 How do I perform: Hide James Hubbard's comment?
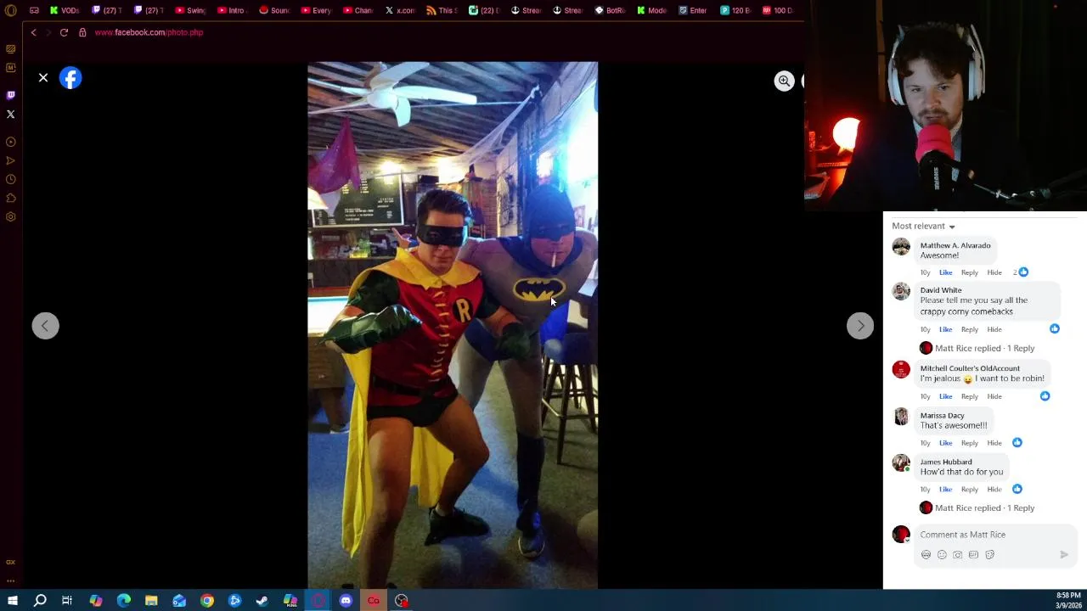point(994,490)
